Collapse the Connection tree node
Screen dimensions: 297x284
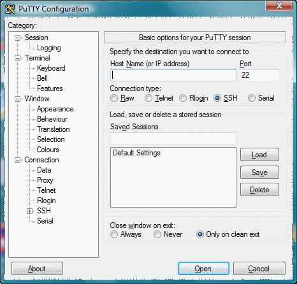point(17,160)
